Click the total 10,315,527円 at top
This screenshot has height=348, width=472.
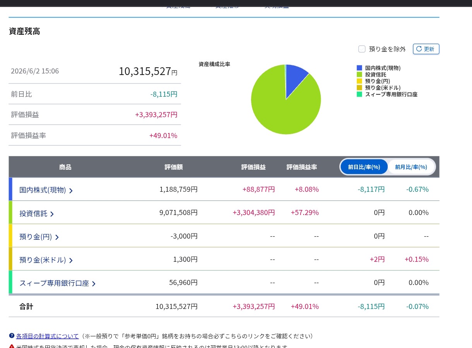pyautogui.click(x=148, y=72)
